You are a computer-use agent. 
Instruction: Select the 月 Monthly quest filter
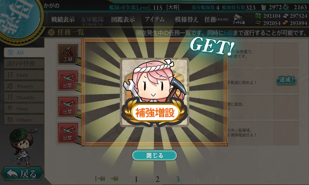point(24,97)
